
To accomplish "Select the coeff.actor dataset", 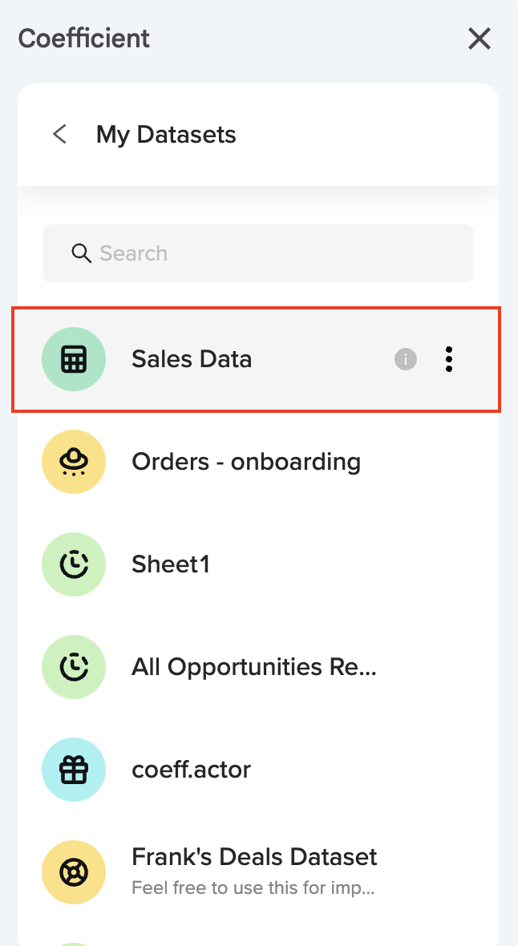I will [x=191, y=770].
